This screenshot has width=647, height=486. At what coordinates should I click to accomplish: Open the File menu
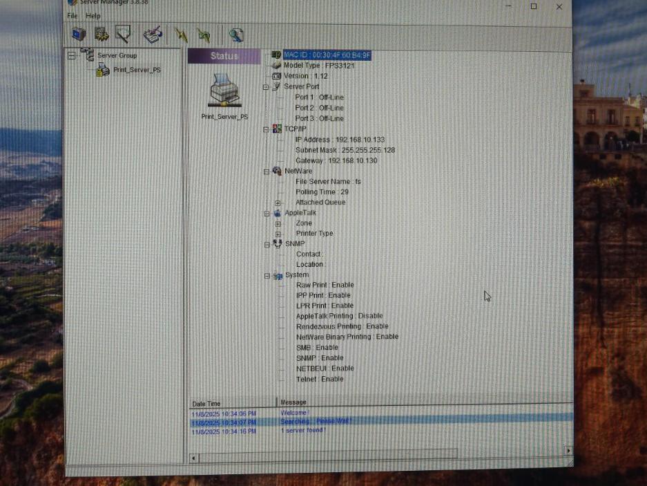click(72, 16)
